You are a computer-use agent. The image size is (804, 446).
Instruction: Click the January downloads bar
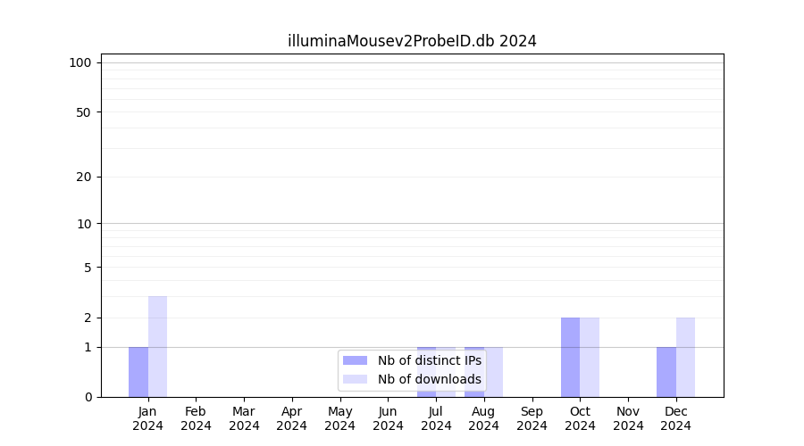pyautogui.click(x=157, y=346)
